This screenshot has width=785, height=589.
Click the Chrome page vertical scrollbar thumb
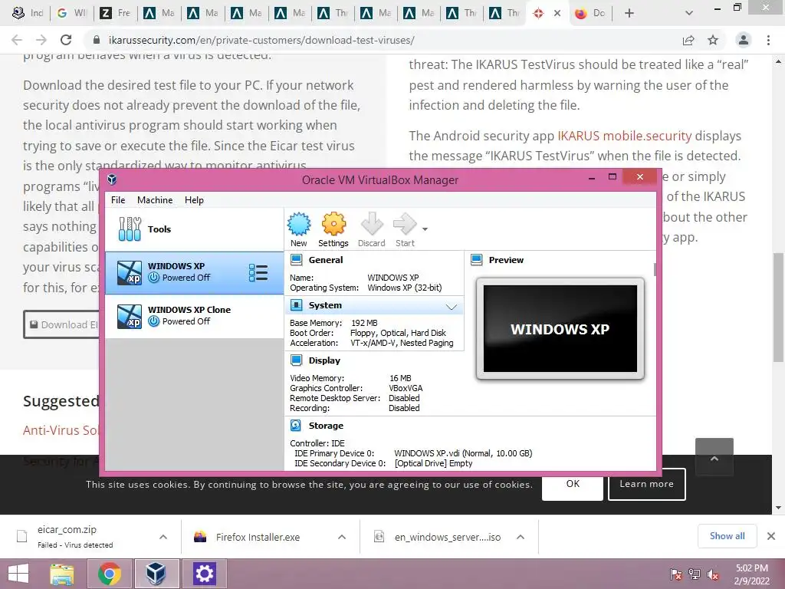pos(778,307)
